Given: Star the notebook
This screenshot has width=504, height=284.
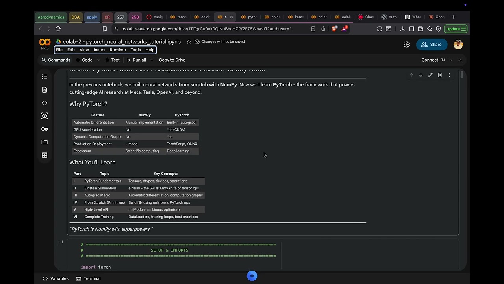Looking at the screenshot, I should click(x=189, y=42).
